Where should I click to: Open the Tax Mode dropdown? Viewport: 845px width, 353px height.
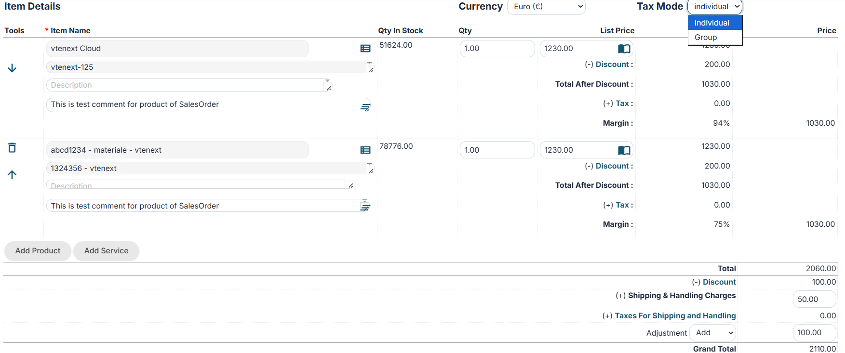click(715, 7)
